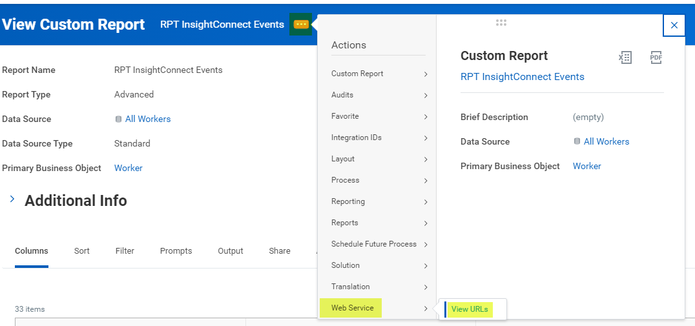
Task: Expand the Integration IDs submenu arrow
Action: [426, 138]
